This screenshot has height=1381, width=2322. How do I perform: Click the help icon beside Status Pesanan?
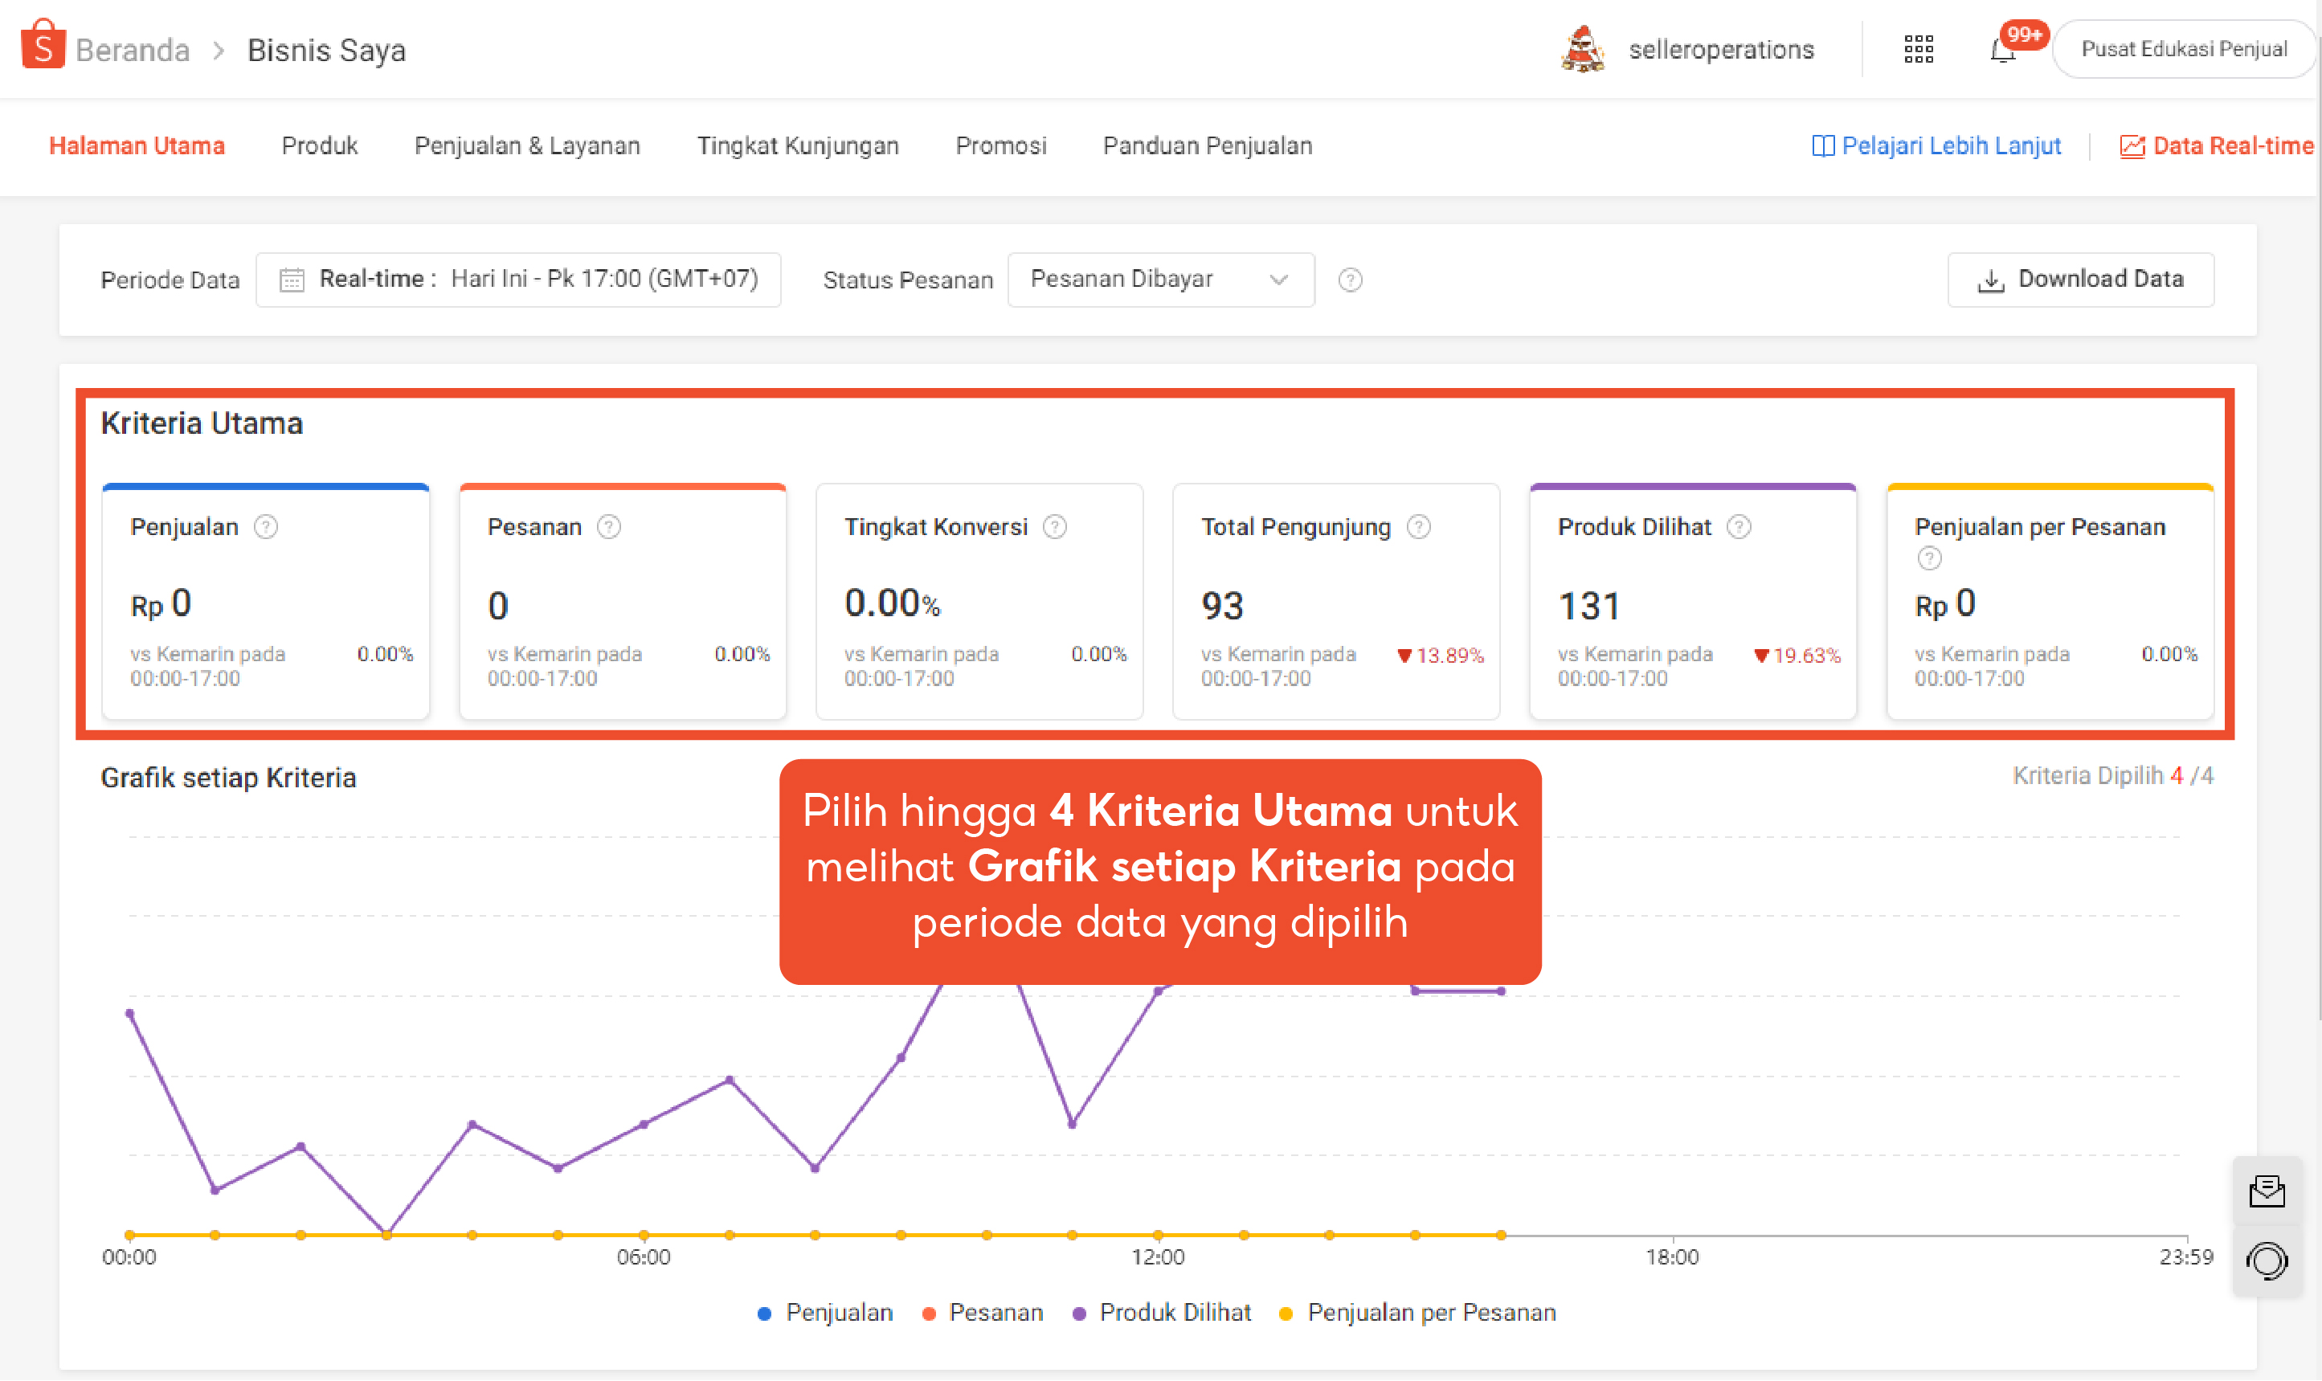[1351, 280]
